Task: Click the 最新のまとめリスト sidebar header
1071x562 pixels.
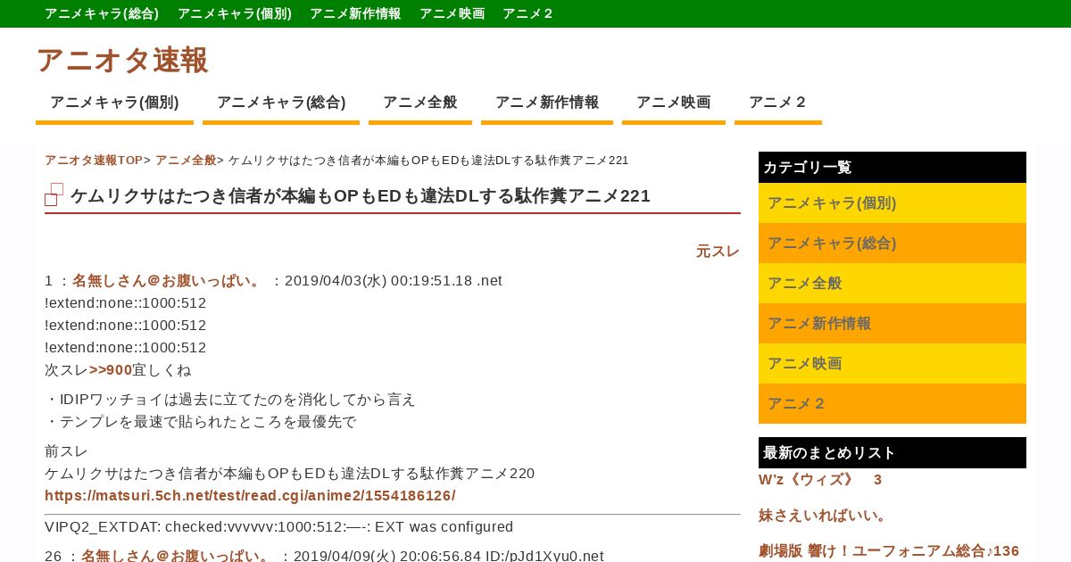Action: (x=892, y=453)
